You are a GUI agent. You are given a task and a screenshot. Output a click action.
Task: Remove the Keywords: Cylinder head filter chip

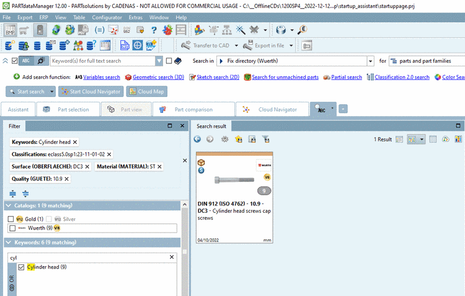tap(75, 142)
